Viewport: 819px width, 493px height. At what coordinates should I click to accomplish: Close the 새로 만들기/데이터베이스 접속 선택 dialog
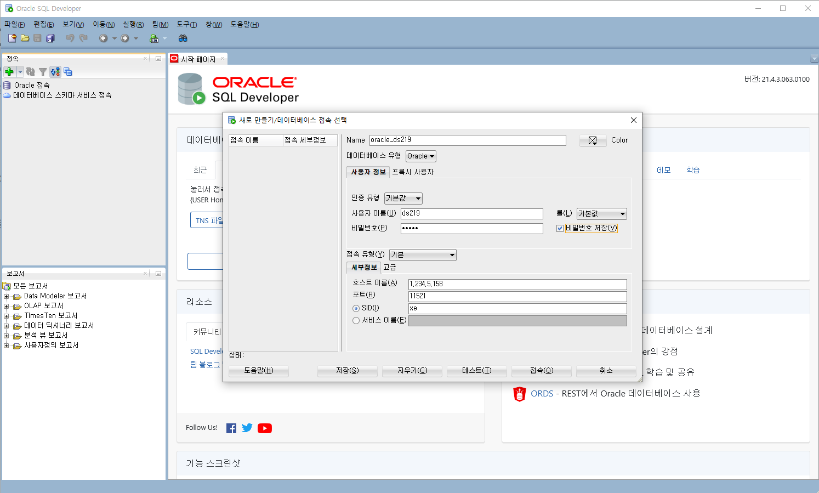(633, 120)
